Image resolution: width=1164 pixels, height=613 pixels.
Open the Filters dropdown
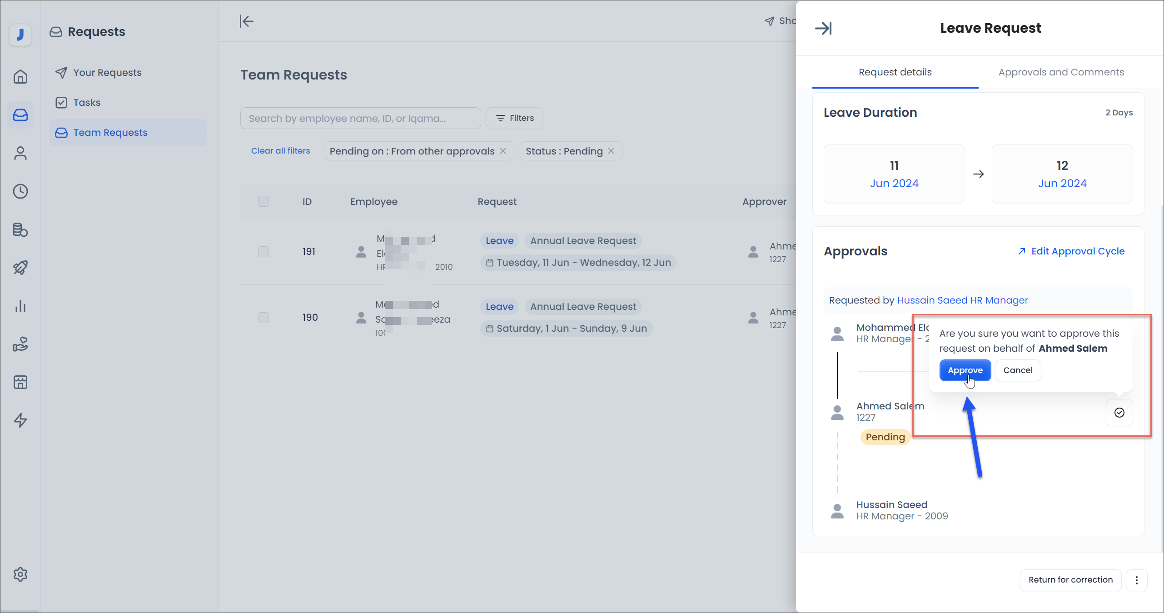(514, 118)
